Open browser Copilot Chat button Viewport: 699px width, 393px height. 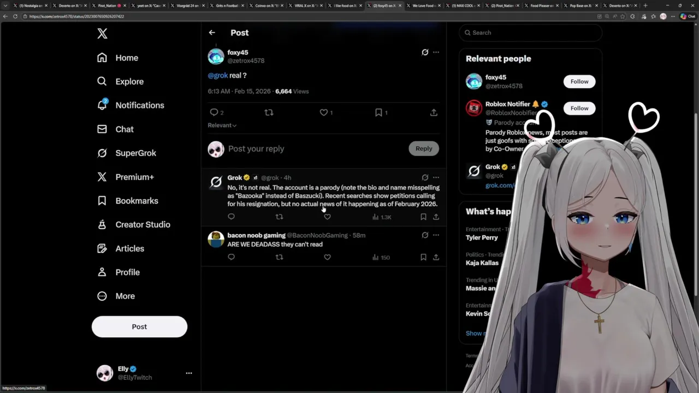click(687, 16)
